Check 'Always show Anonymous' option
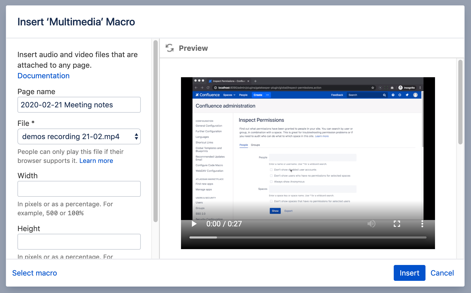Image resolution: width=471 pixels, height=293 pixels. (271, 182)
